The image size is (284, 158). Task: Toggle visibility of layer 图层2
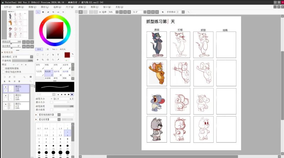pos(5,96)
